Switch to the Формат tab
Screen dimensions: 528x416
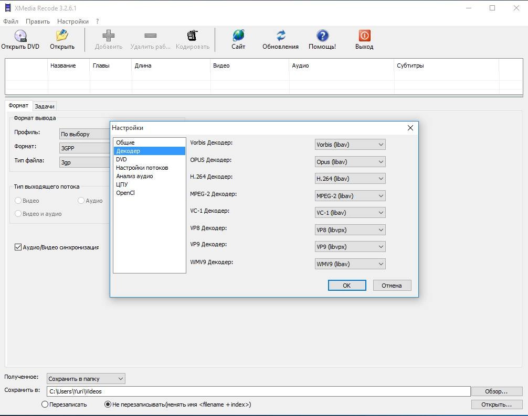pyautogui.click(x=18, y=105)
